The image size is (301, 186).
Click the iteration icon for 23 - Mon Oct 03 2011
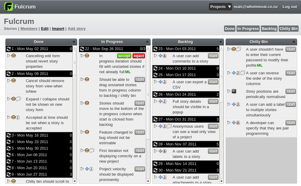[x=155, y=49]
